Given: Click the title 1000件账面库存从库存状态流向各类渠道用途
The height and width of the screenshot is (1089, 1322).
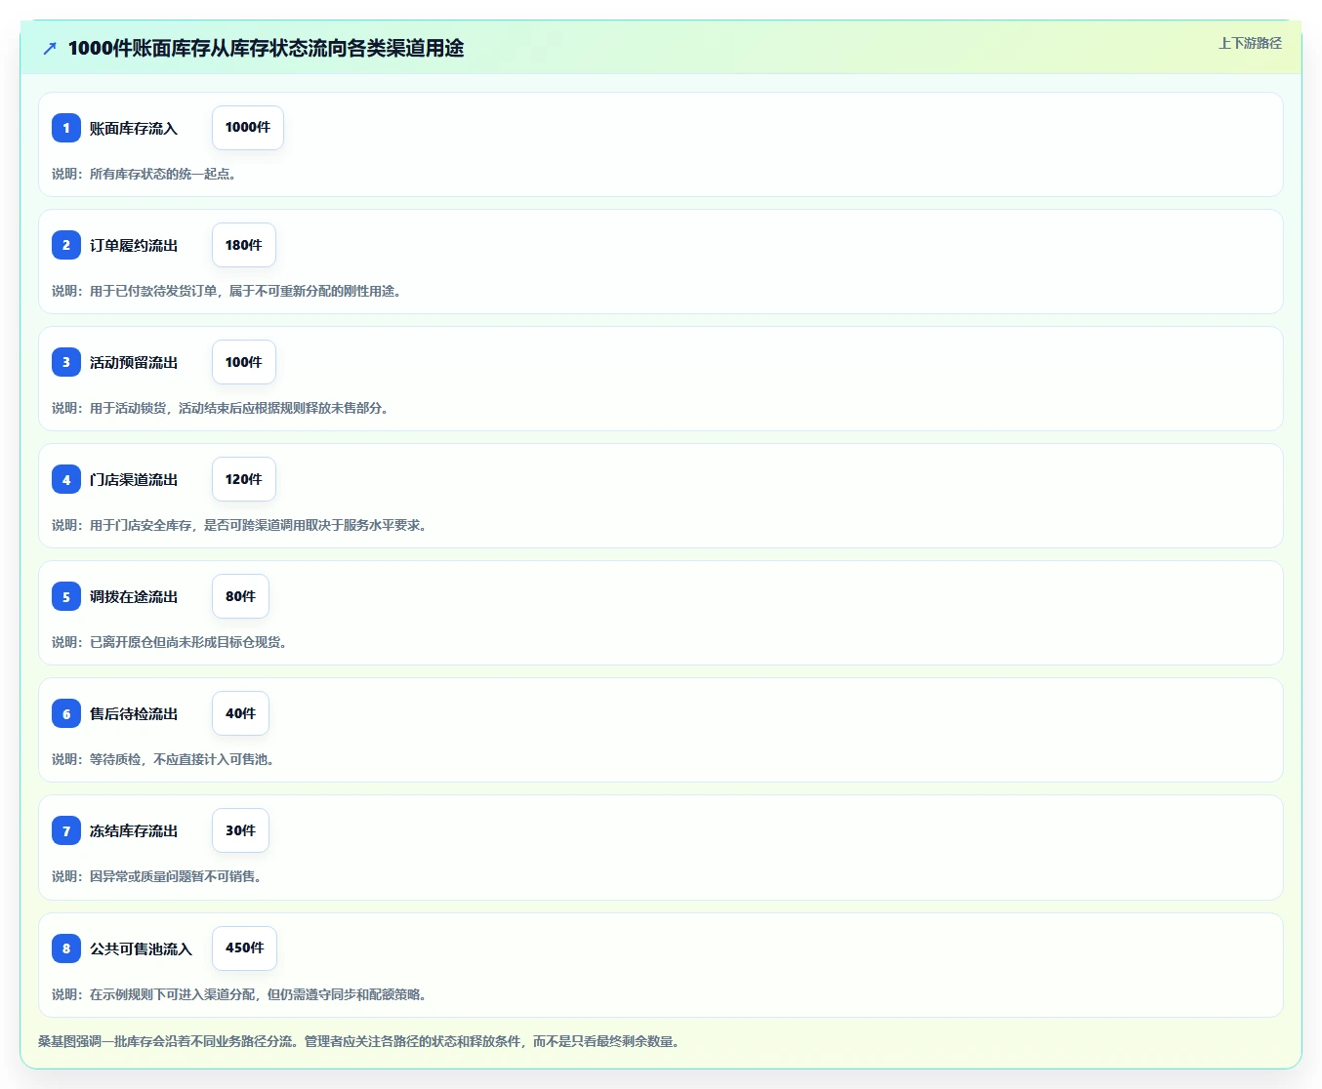Looking at the screenshot, I should pos(266,48).
